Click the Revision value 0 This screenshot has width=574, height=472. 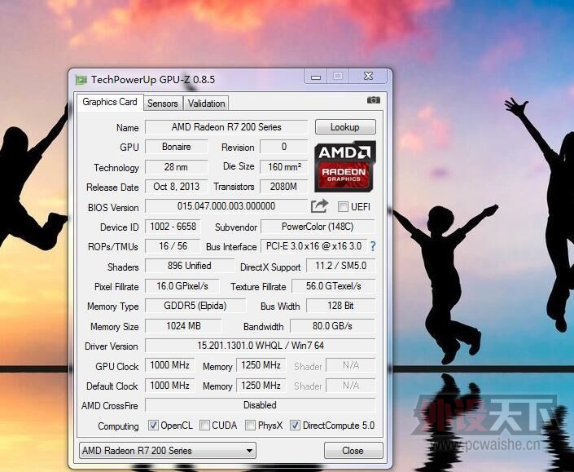284,147
